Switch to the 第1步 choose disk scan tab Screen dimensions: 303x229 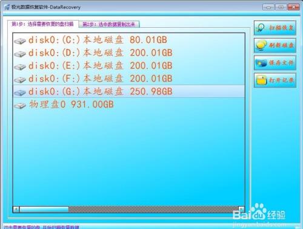[x=43, y=24]
